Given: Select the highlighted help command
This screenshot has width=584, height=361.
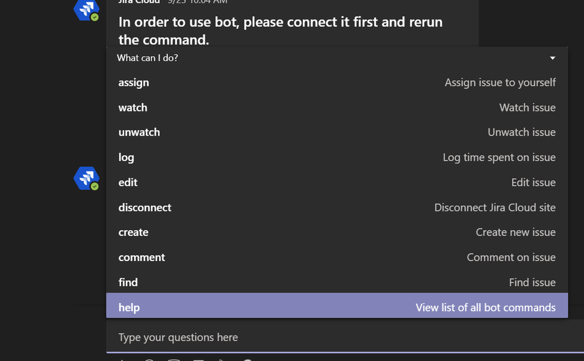Looking at the screenshot, I should [337, 307].
